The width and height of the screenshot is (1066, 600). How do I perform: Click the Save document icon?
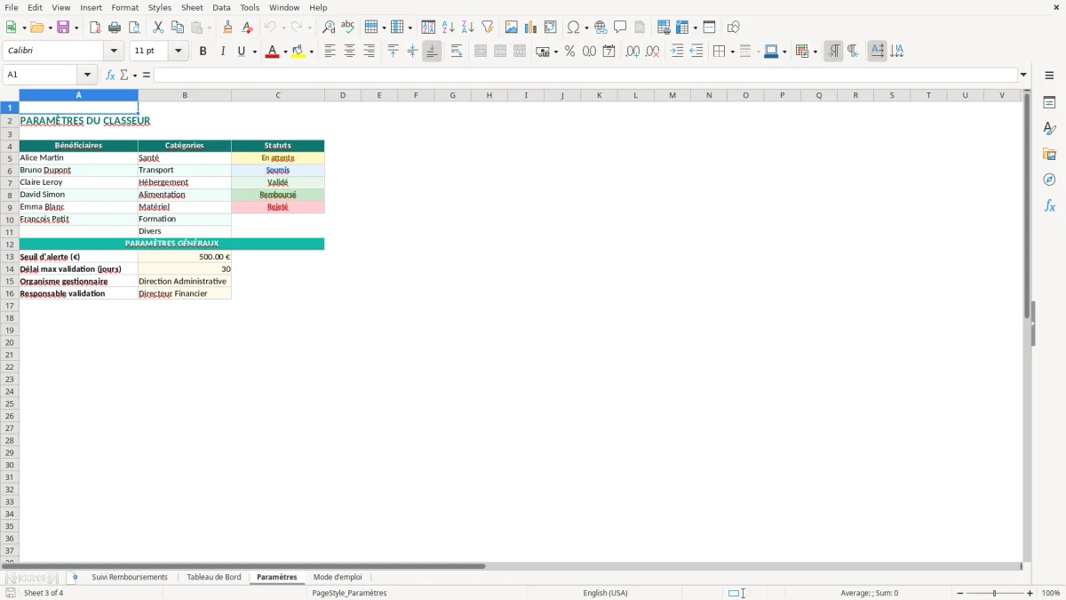tap(63, 28)
